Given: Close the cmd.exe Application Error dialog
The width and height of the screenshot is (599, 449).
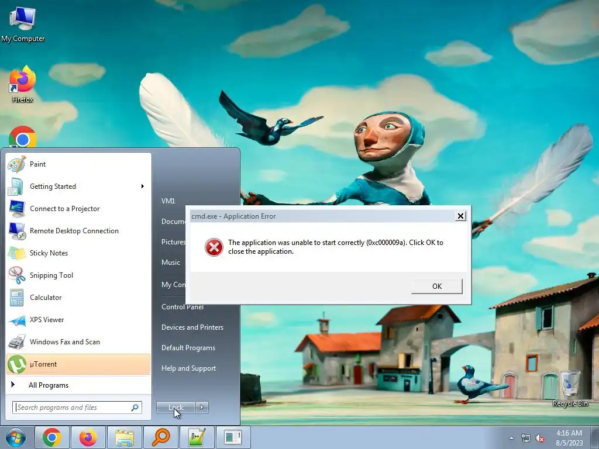Looking at the screenshot, I should [x=460, y=216].
